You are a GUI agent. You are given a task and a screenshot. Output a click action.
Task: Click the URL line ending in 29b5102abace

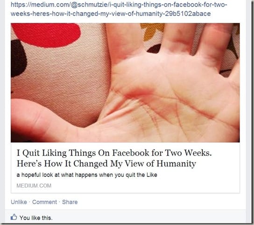pyautogui.click(x=111, y=14)
